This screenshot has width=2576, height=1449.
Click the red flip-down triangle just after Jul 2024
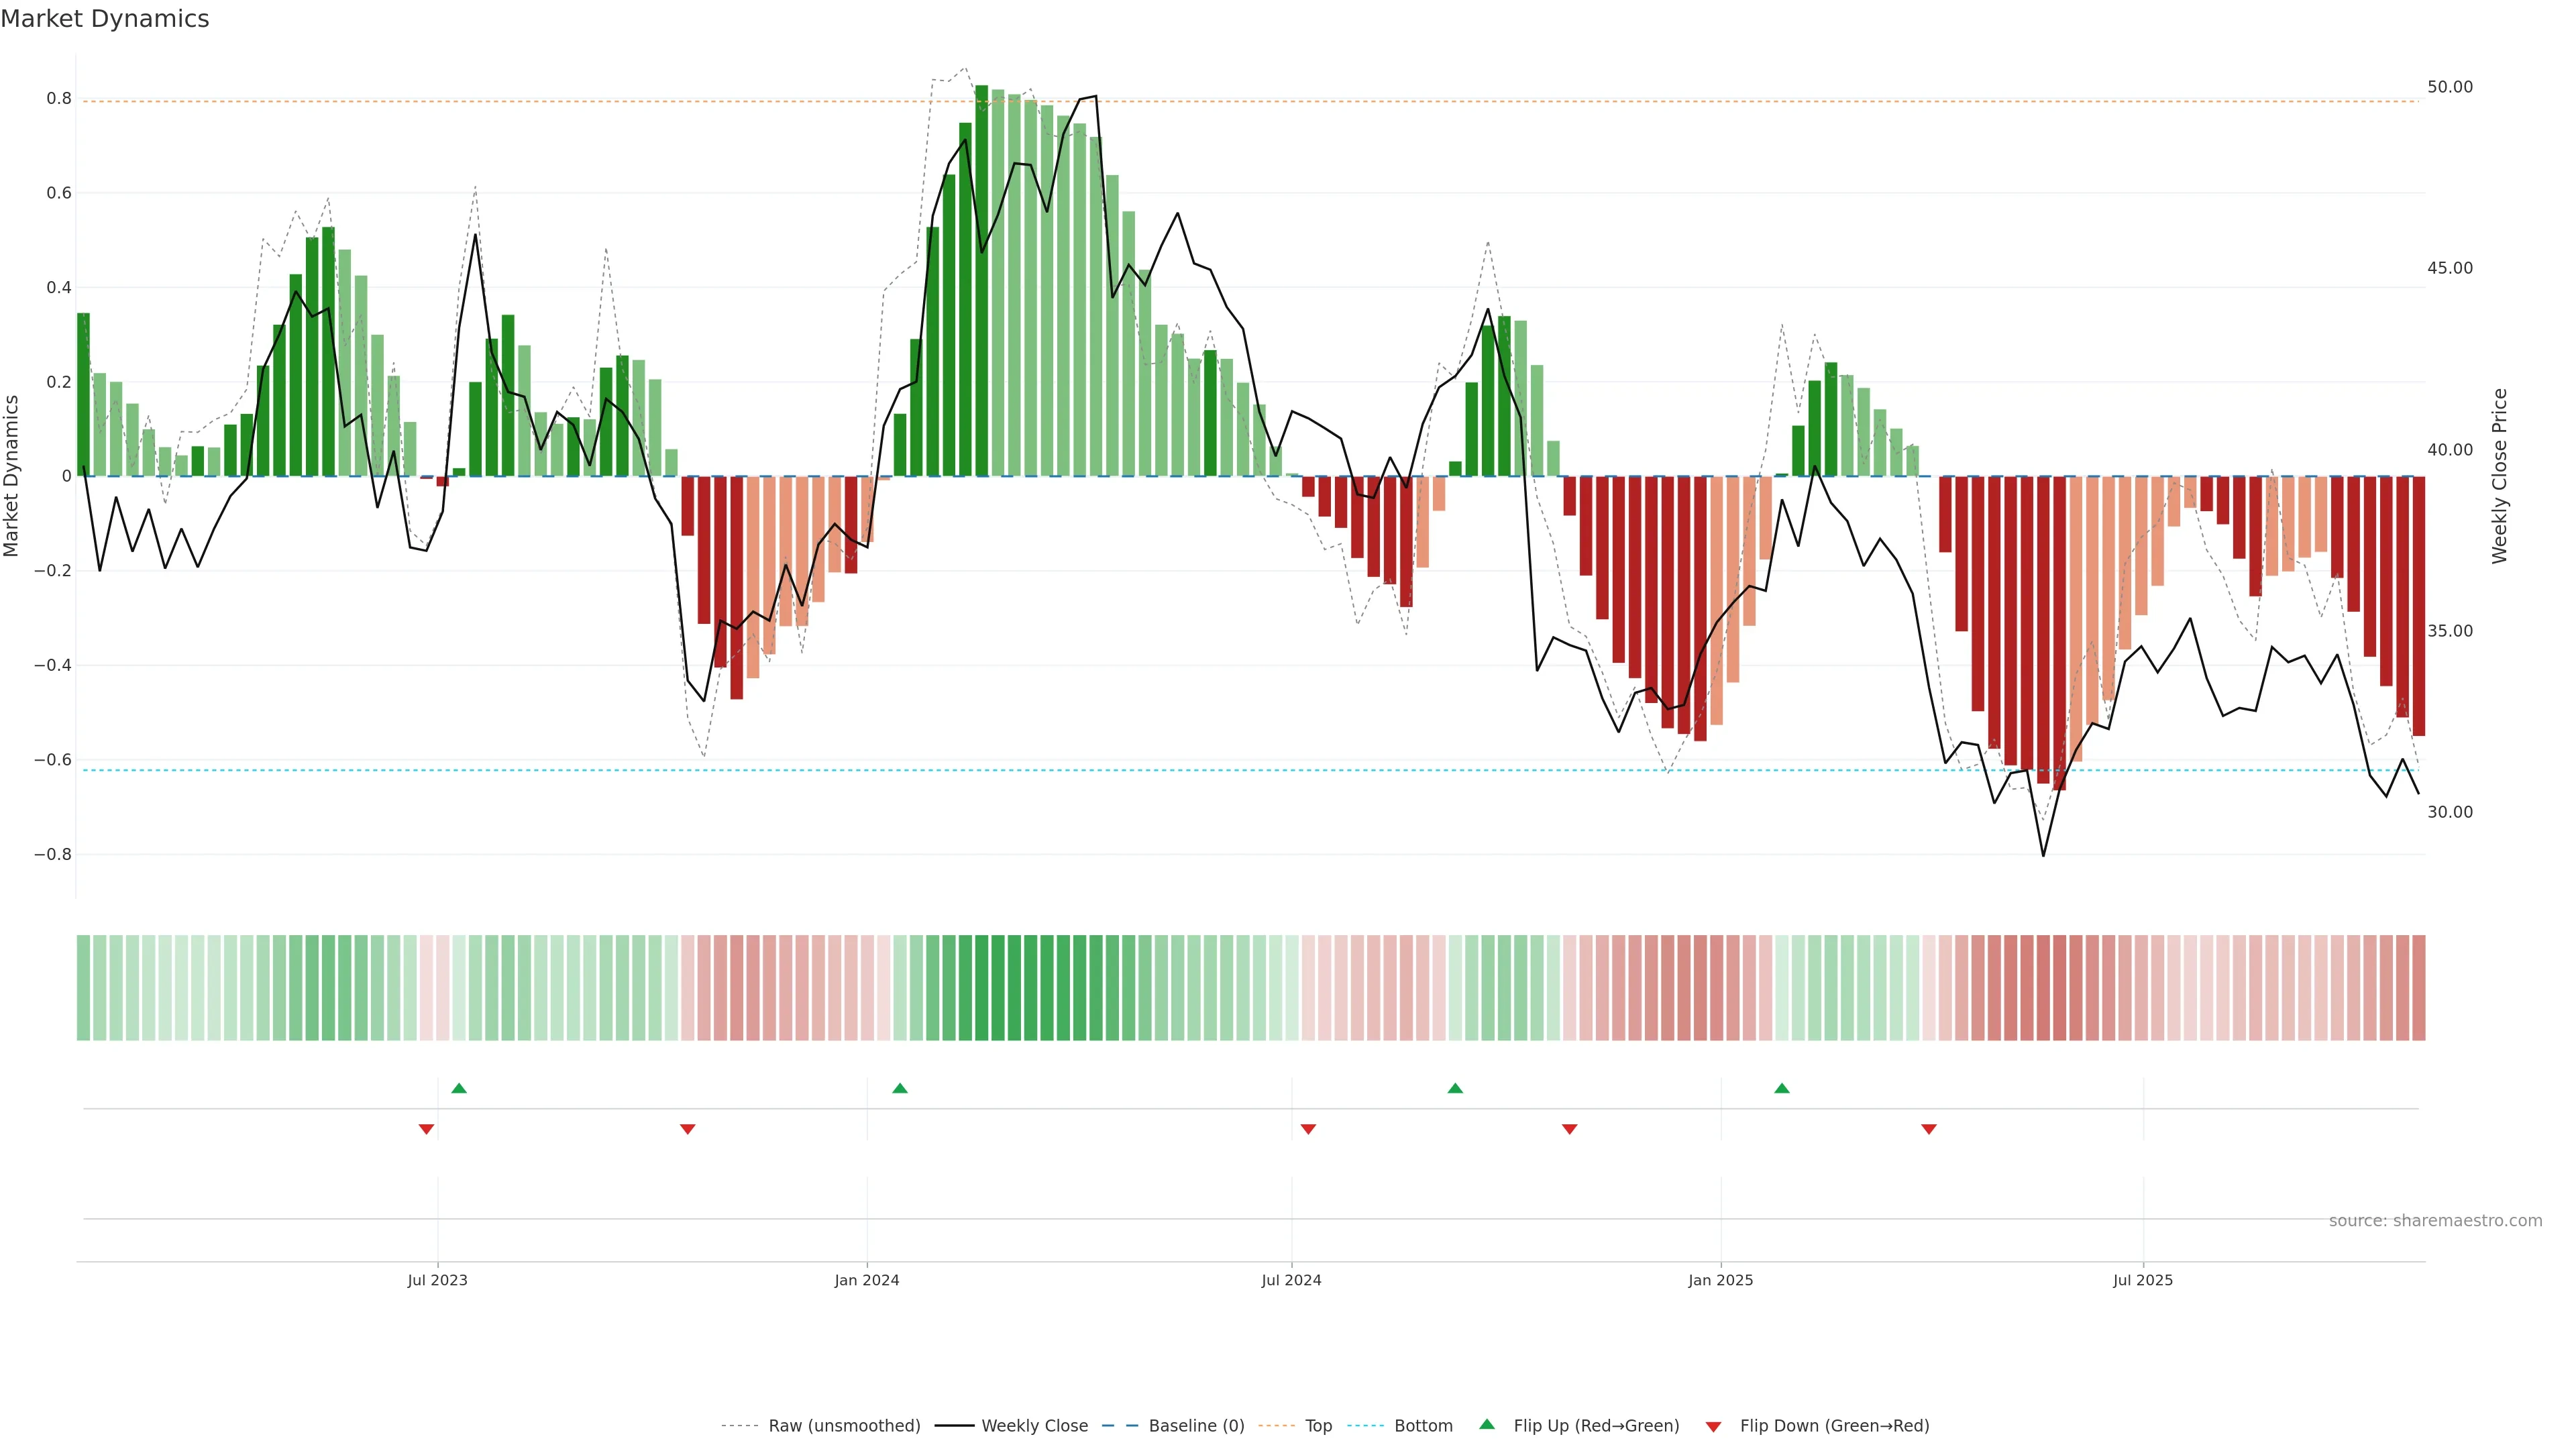tap(1308, 1129)
